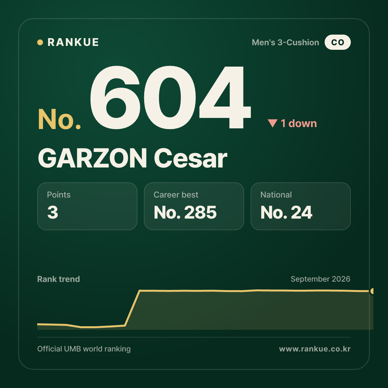
Task: Select the CO country badge
Action: pos(338,42)
